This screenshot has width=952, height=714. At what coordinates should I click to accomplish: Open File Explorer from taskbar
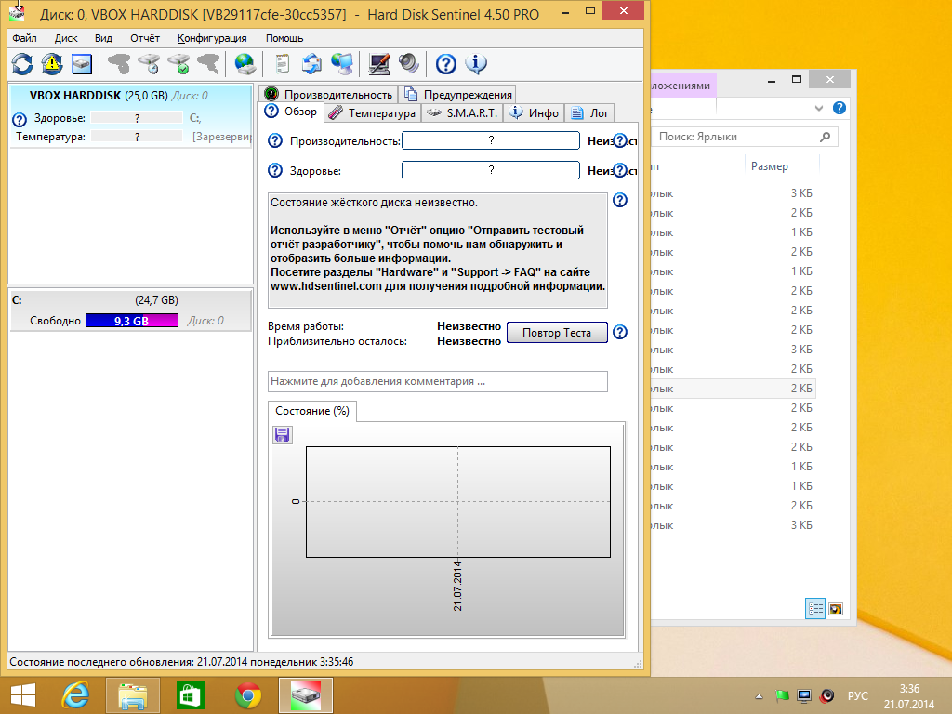coord(132,695)
